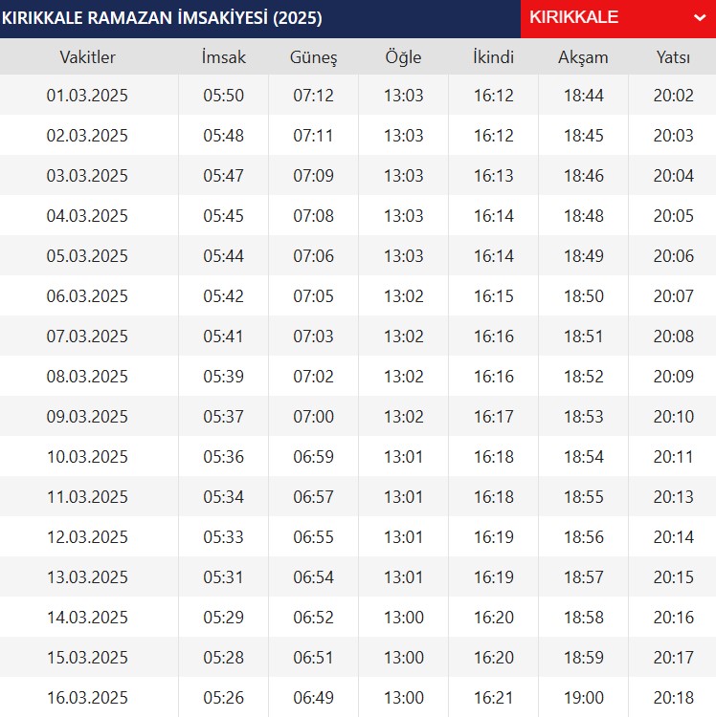
Task: Click the Akşam column header
Action: [583, 57]
